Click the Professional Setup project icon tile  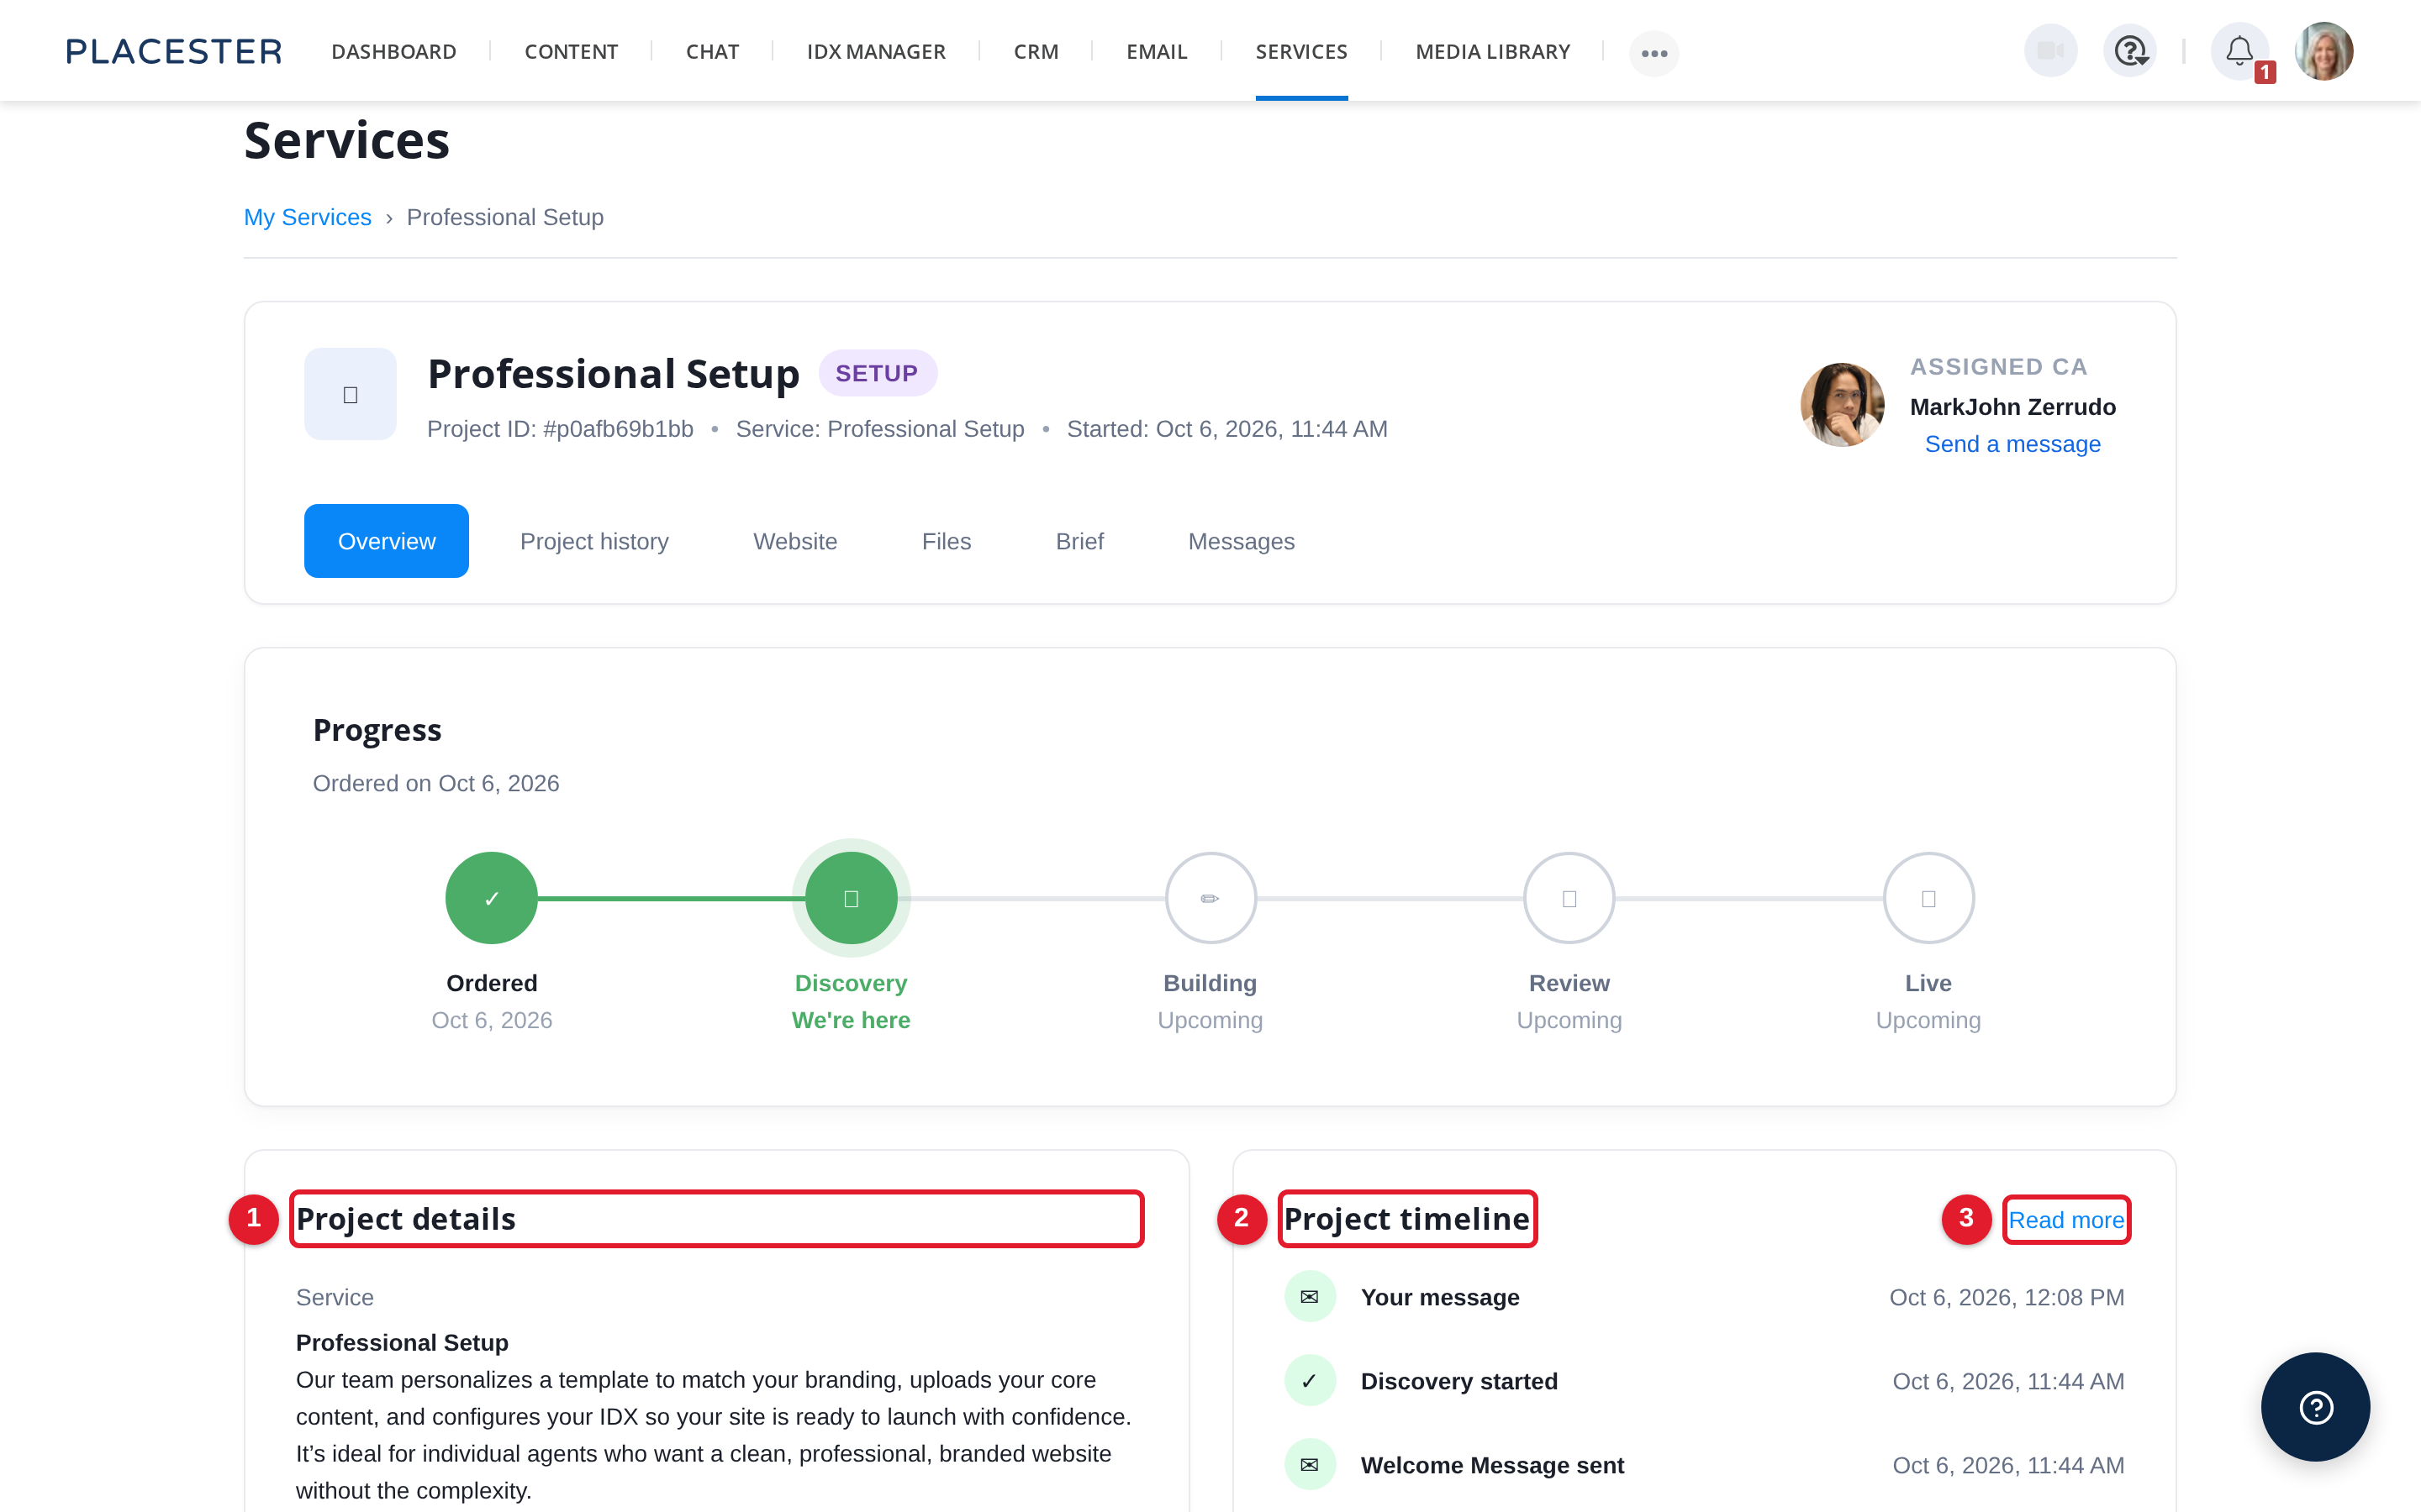(351, 394)
